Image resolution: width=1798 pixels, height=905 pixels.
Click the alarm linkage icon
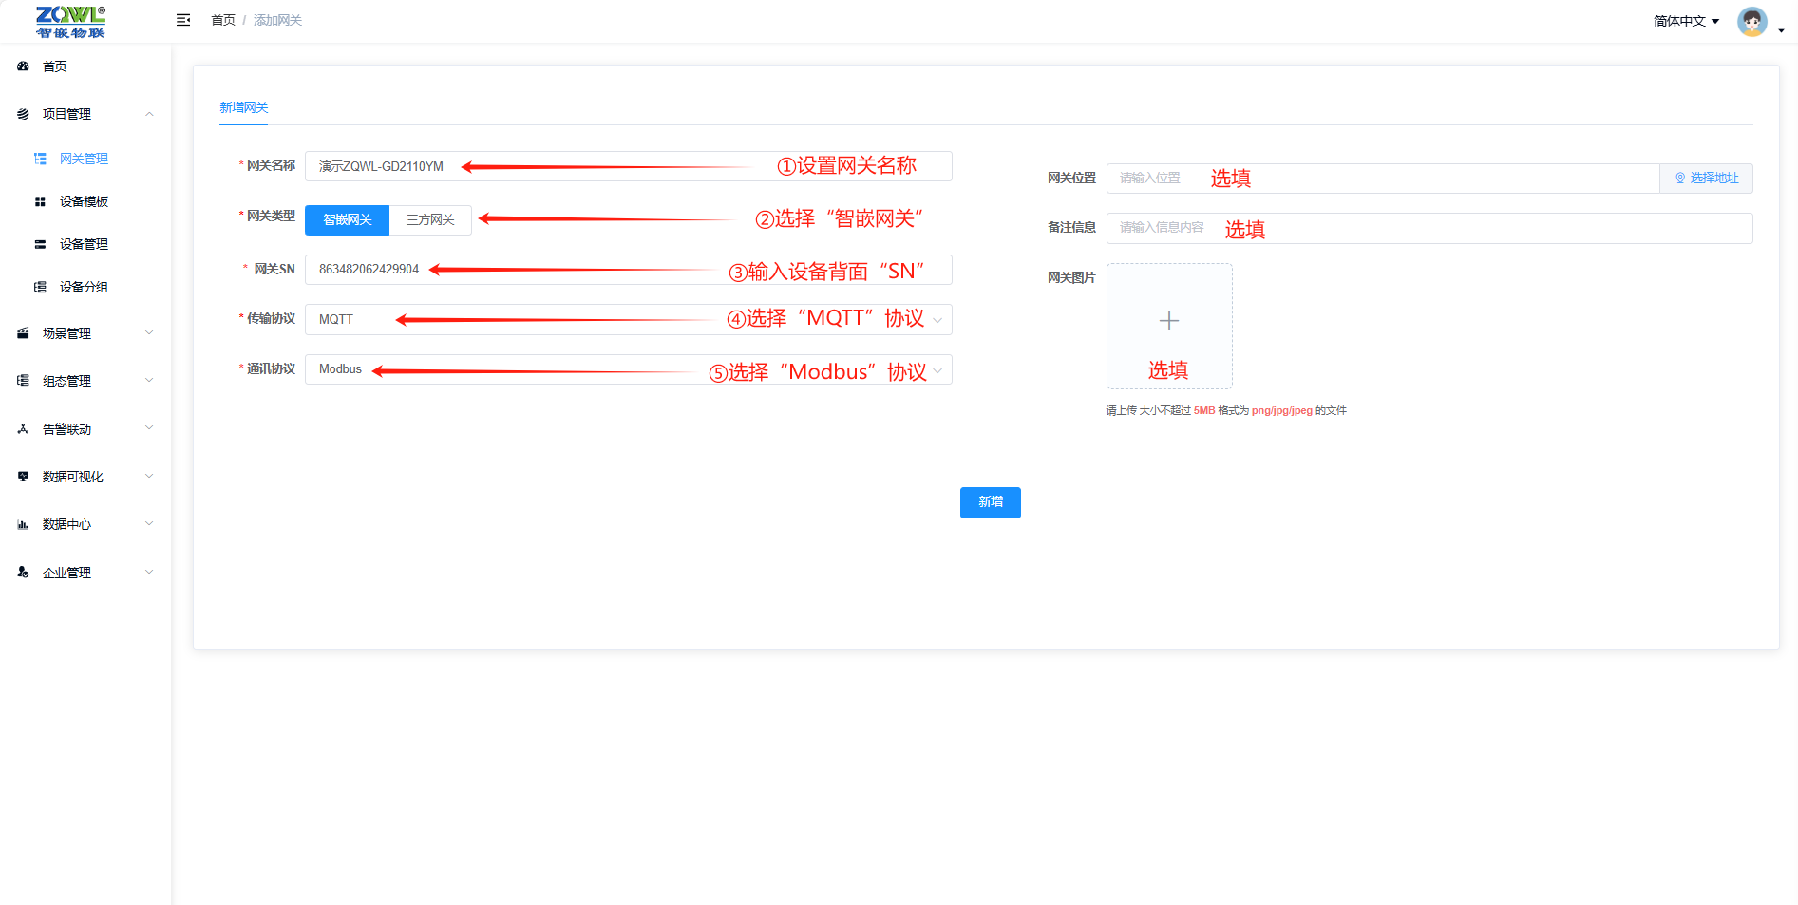point(23,429)
